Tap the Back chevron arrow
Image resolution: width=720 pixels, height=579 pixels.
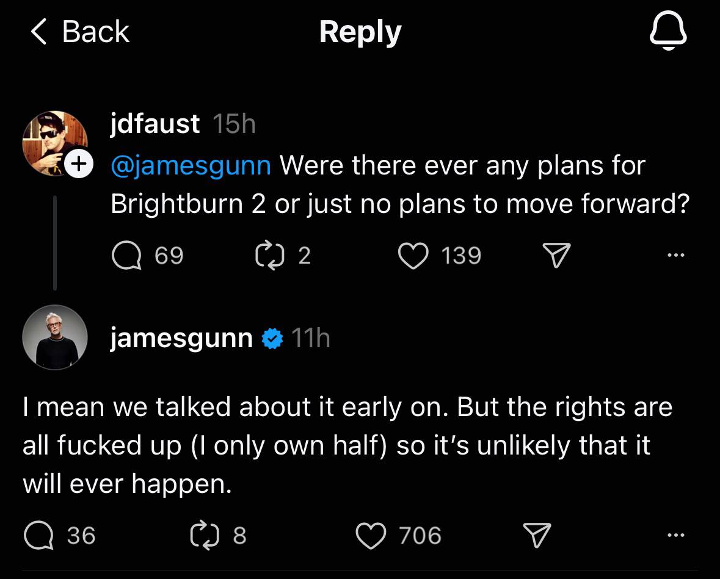[38, 32]
